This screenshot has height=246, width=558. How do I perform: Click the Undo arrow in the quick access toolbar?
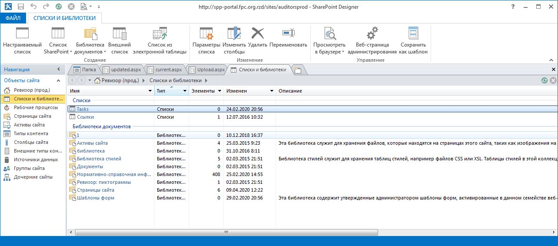(x=33, y=7)
